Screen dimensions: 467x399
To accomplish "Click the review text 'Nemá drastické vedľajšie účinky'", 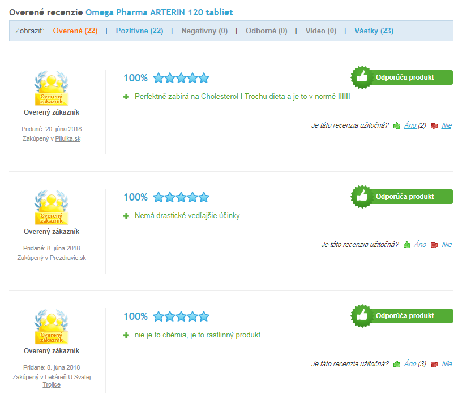I will [x=187, y=215].
